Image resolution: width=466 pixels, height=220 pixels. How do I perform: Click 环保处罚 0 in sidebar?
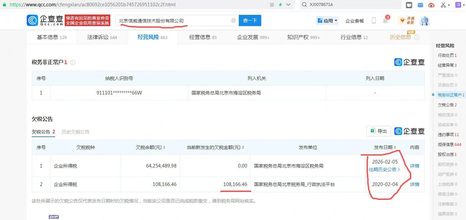(x=448, y=85)
